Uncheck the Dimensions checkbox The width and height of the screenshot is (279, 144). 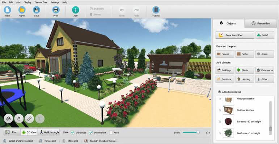[x=91, y=132]
